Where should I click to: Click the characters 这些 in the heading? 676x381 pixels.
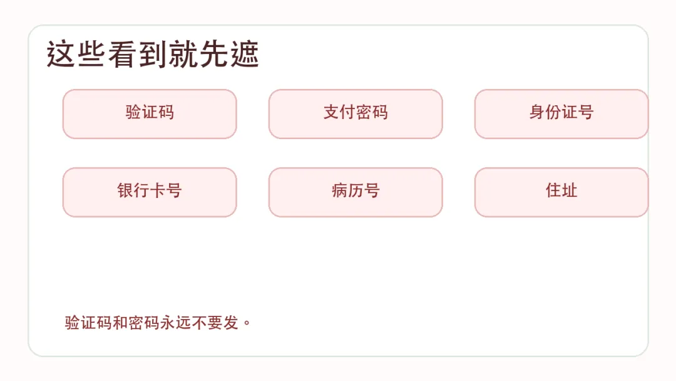click(76, 55)
